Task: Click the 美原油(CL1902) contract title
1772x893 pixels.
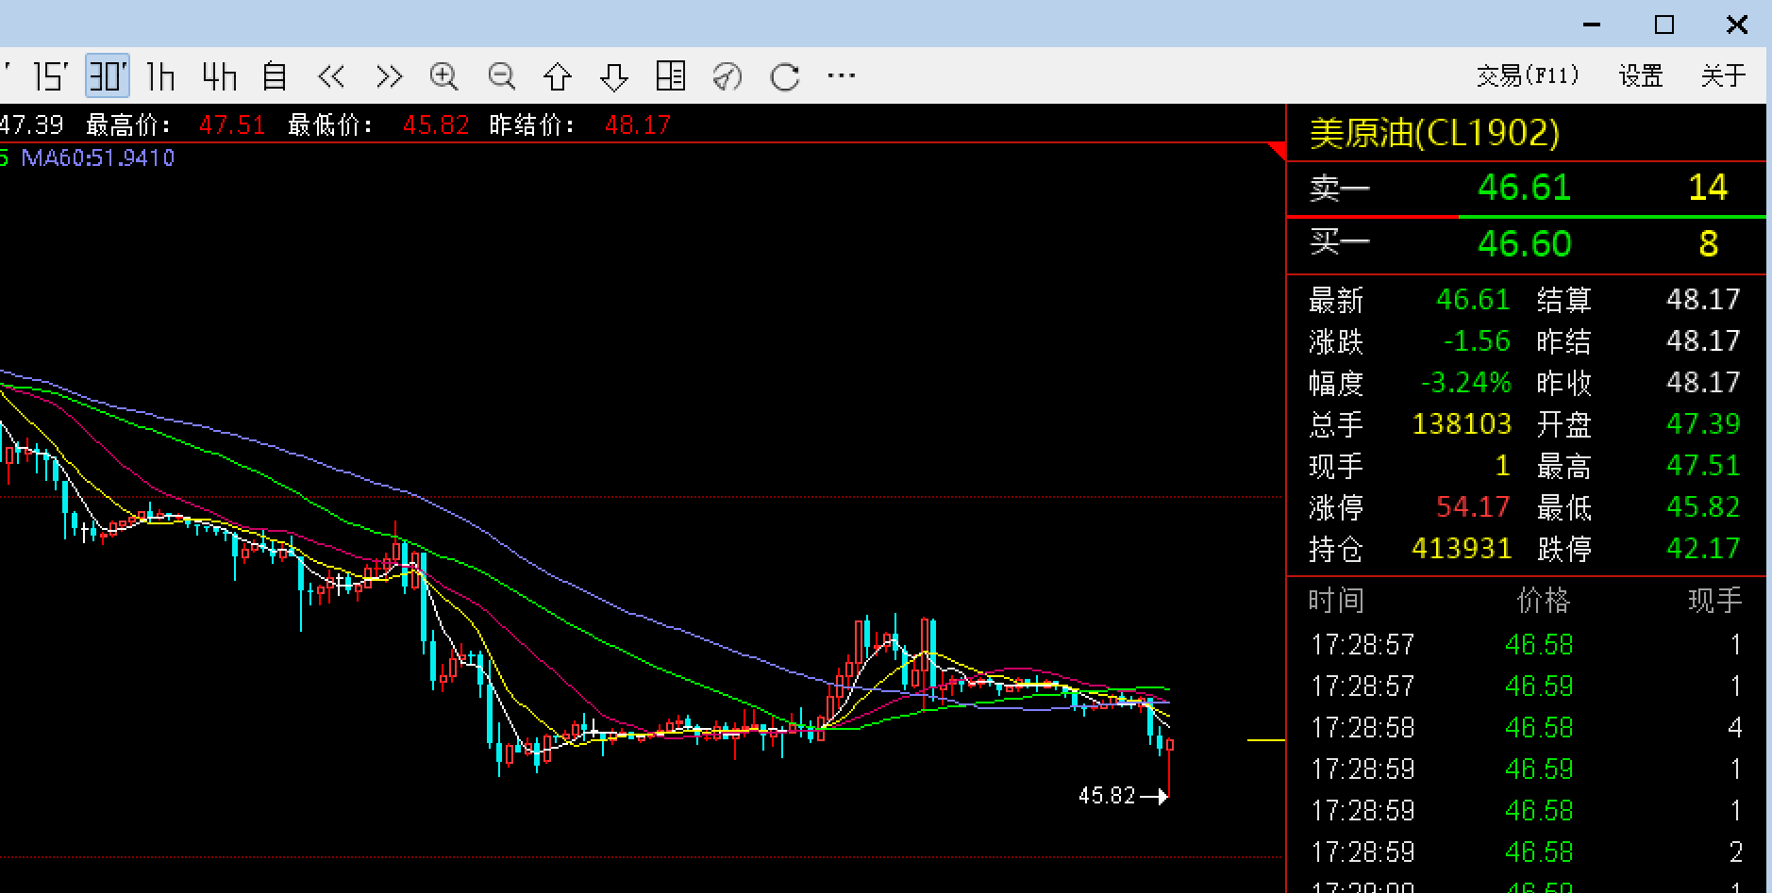Action: pyautogui.click(x=1434, y=133)
